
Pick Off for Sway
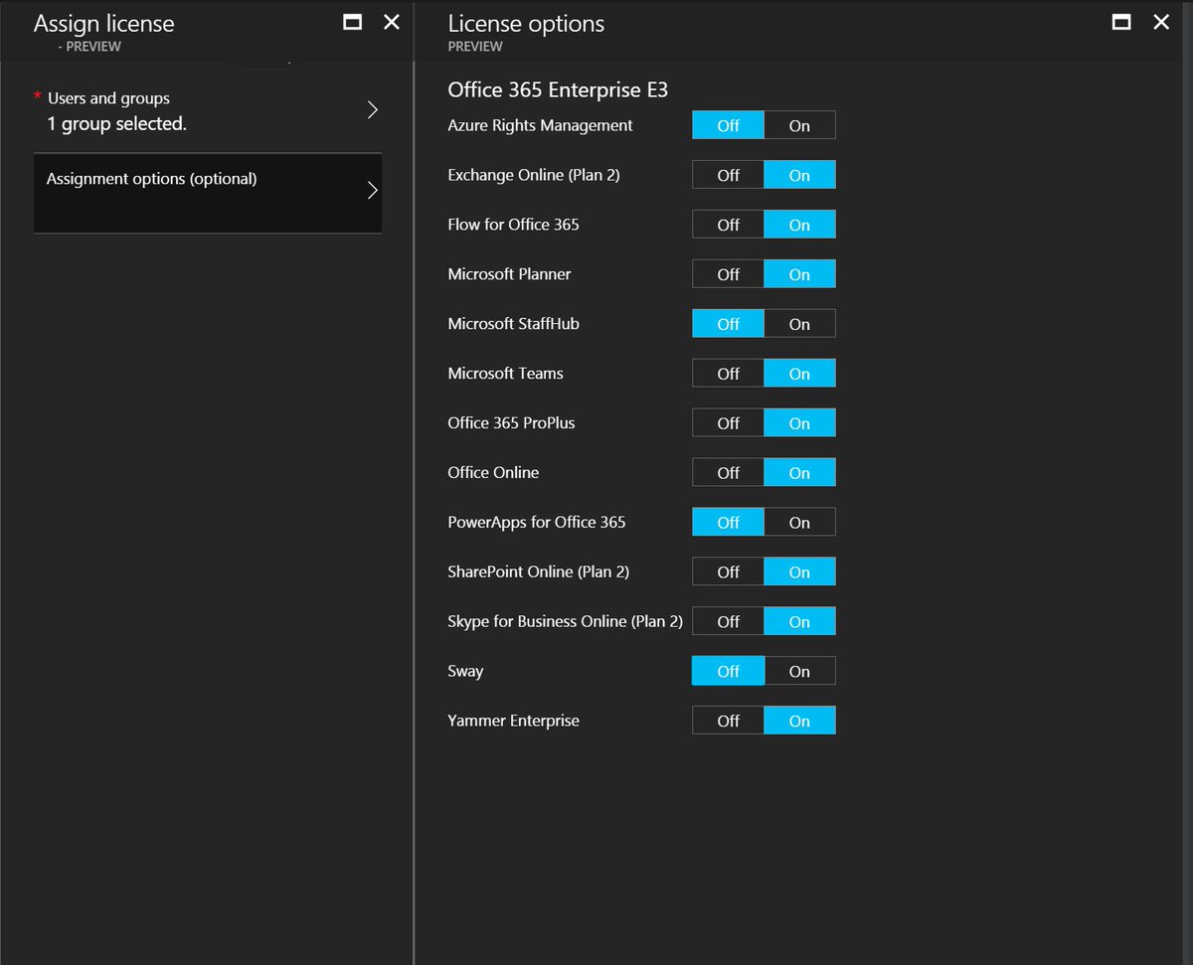(728, 672)
